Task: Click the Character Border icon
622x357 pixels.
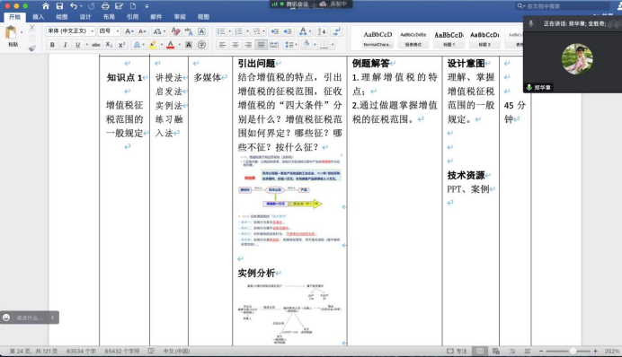Action: tap(201, 31)
